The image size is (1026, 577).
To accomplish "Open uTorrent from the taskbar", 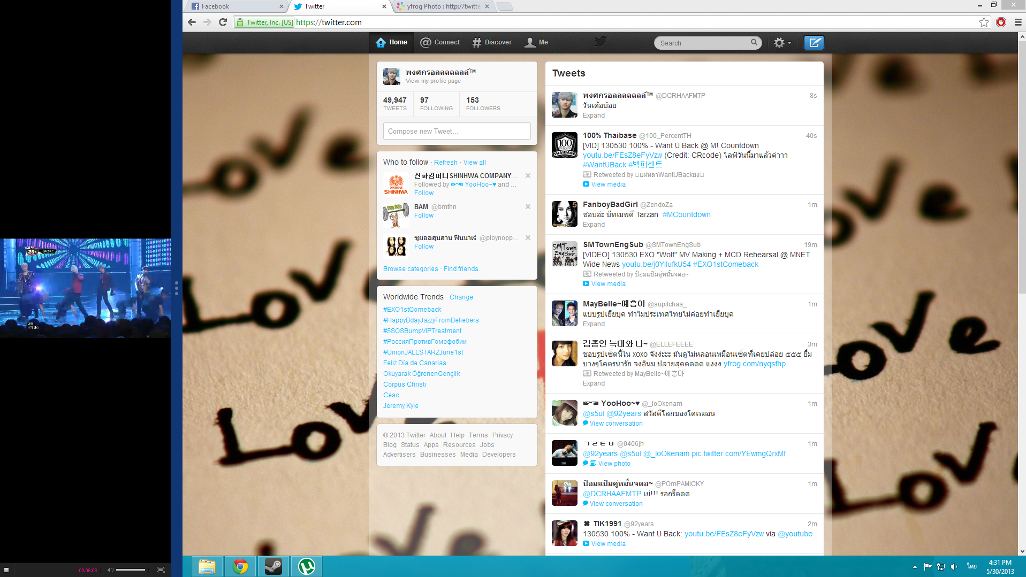I will click(x=307, y=566).
